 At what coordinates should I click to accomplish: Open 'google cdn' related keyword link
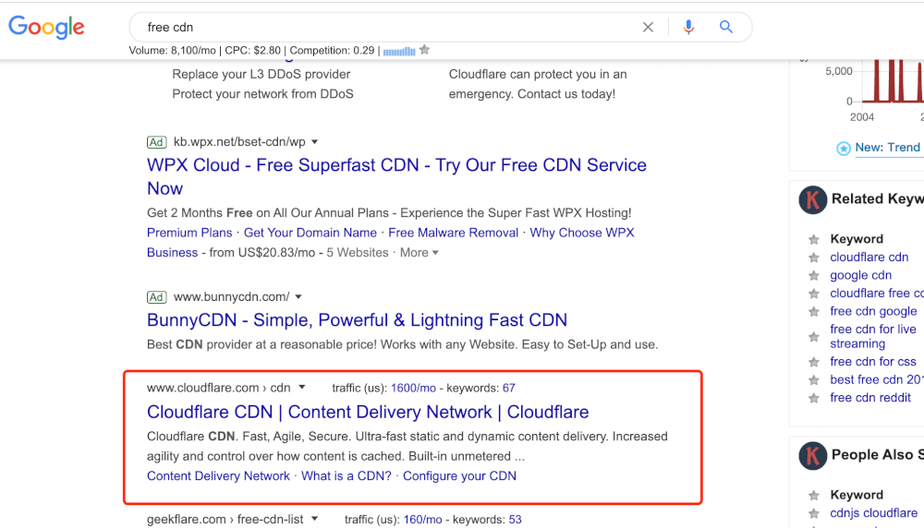861,275
